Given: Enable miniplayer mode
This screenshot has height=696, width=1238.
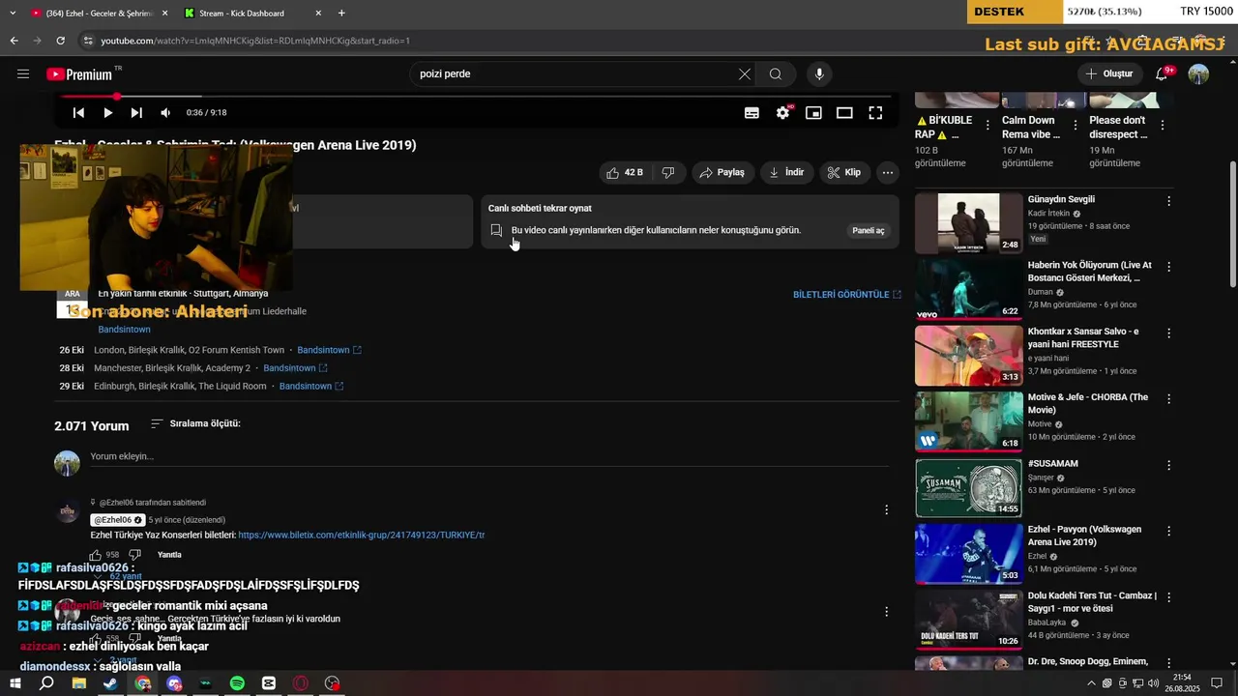Looking at the screenshot, I should (x=813, y=113).
